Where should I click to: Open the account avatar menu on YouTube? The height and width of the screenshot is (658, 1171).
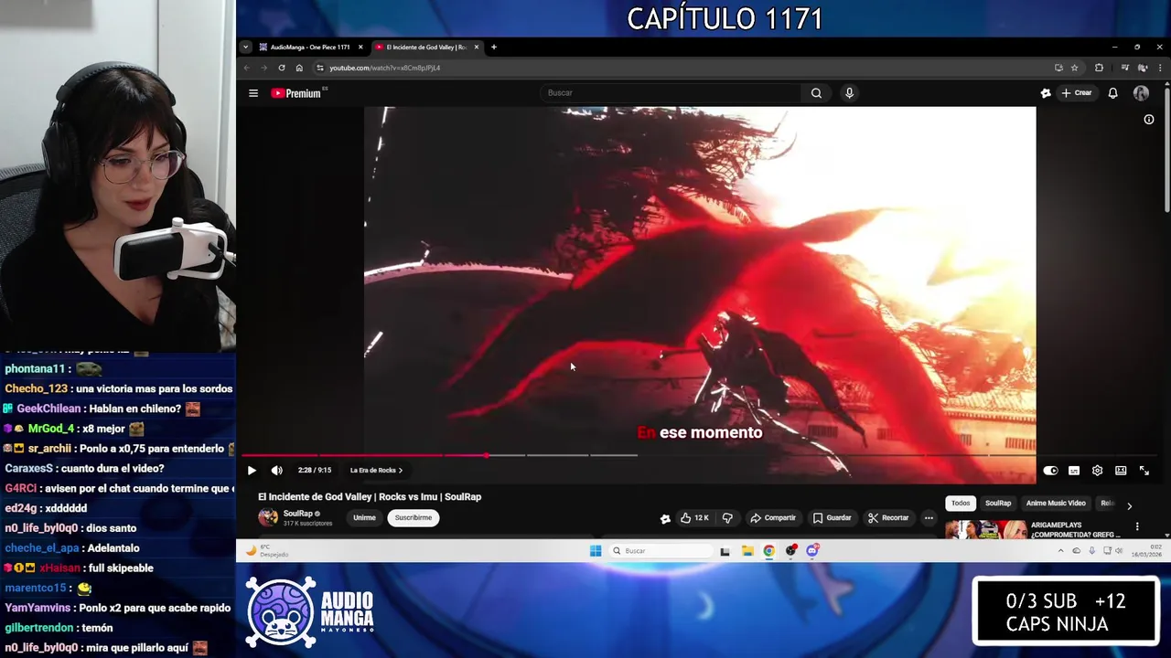pos(1141,93)
